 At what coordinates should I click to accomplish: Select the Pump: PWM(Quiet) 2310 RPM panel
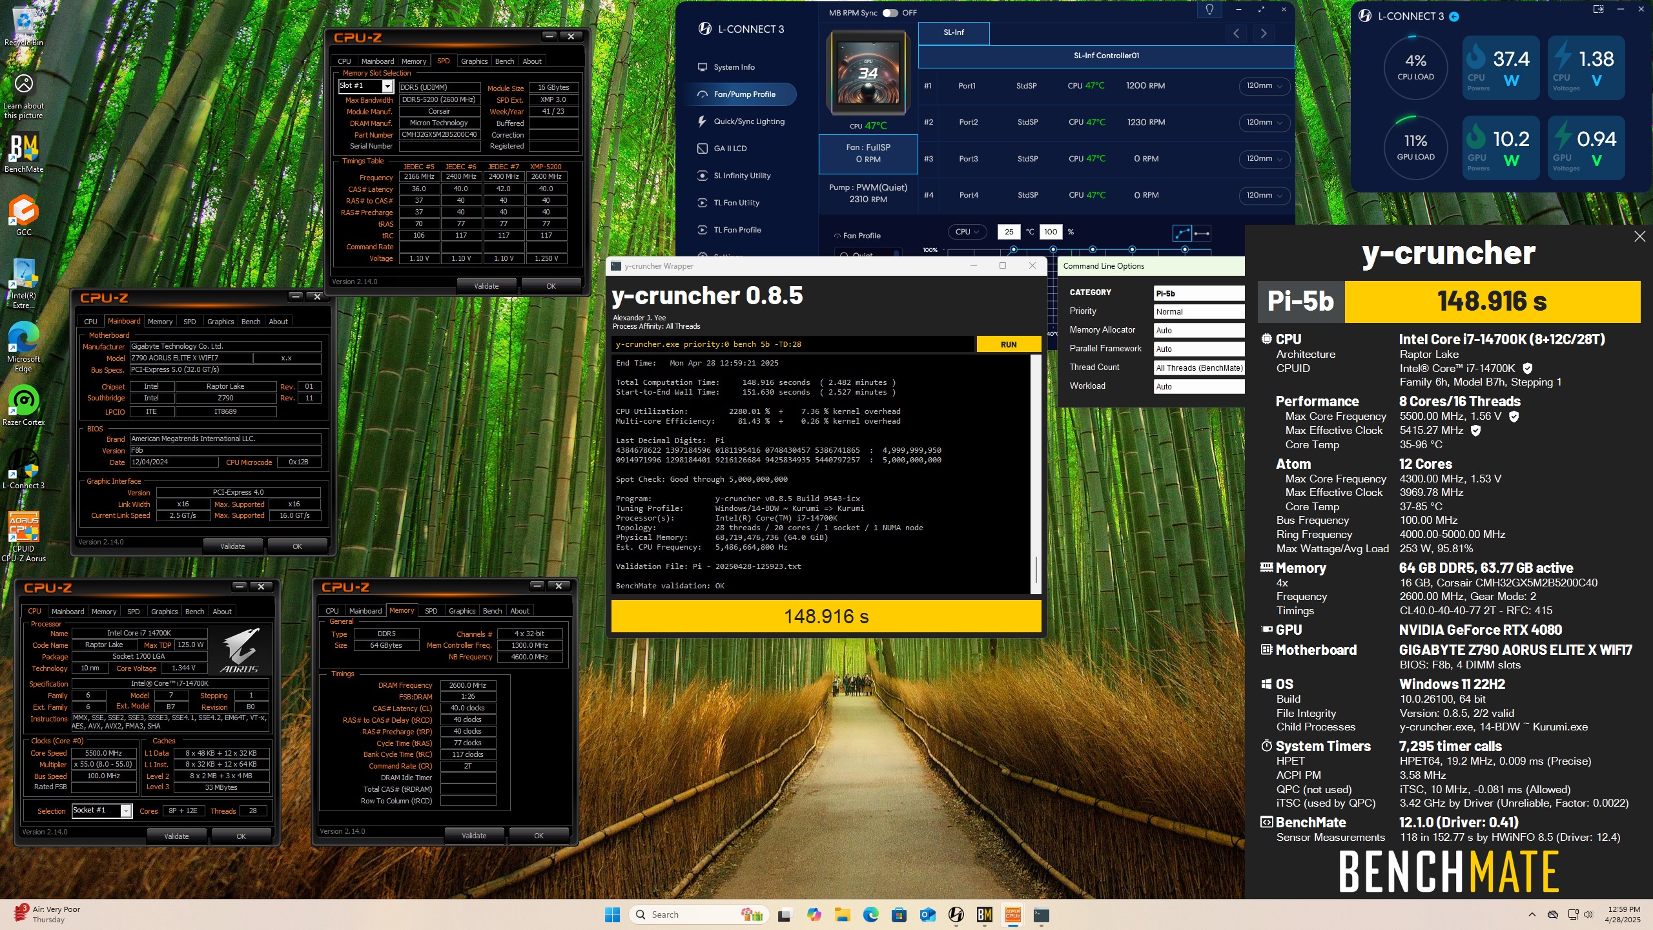[x=868, y=193]
